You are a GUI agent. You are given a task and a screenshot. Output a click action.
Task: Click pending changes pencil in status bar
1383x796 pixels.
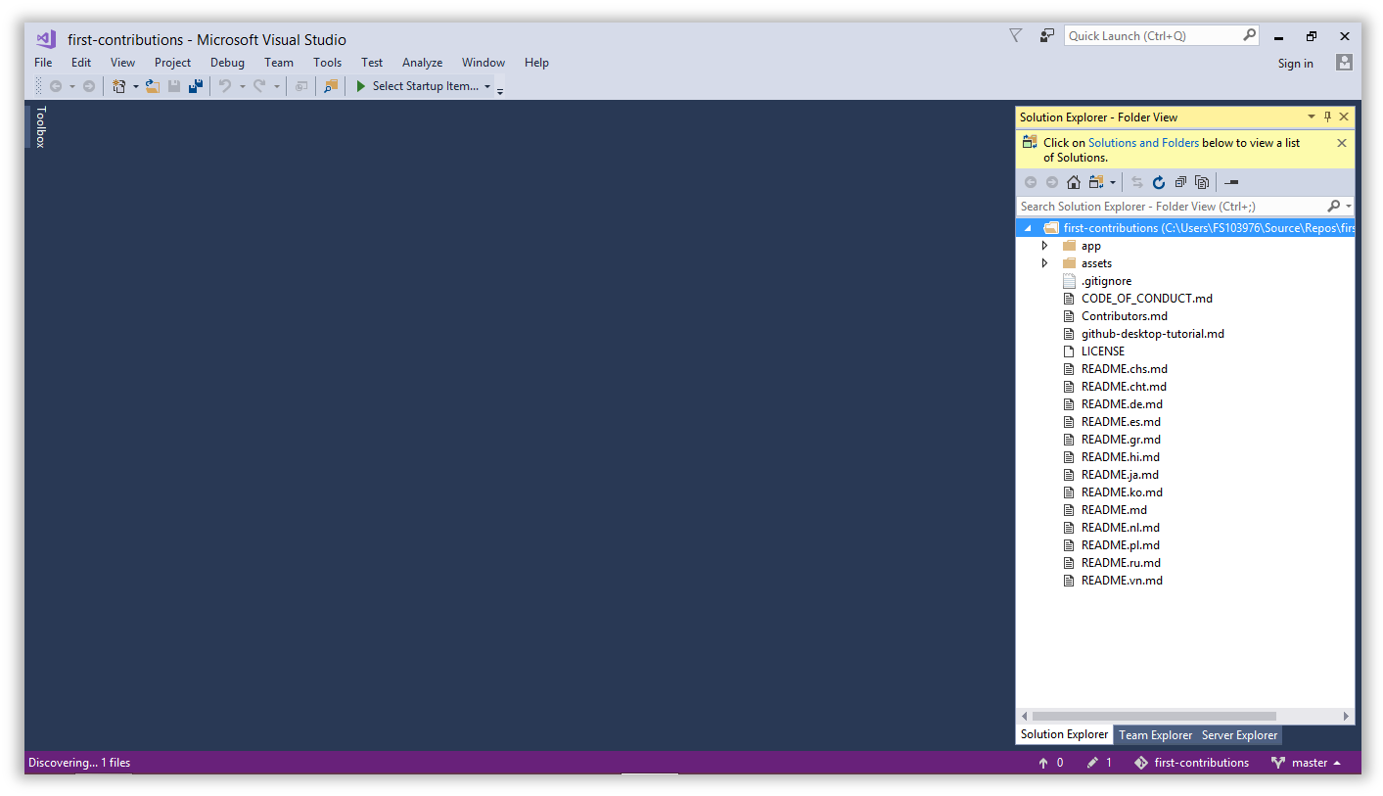pyautogui.click(x=1092, y=763)
